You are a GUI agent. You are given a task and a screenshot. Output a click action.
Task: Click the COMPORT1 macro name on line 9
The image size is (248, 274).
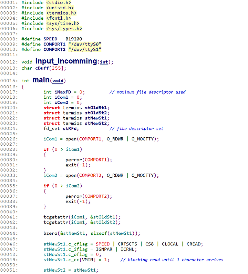point(54,44)
